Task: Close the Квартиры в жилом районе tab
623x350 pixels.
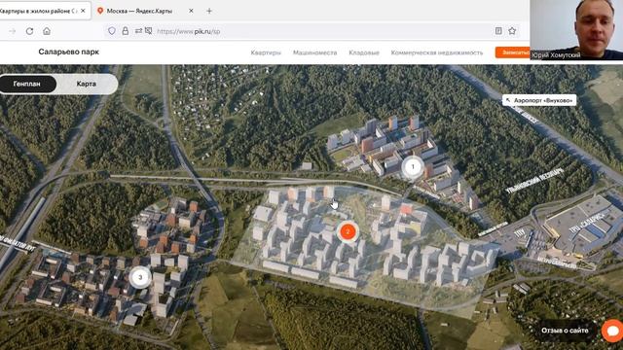Action: [x=83, y=11]
